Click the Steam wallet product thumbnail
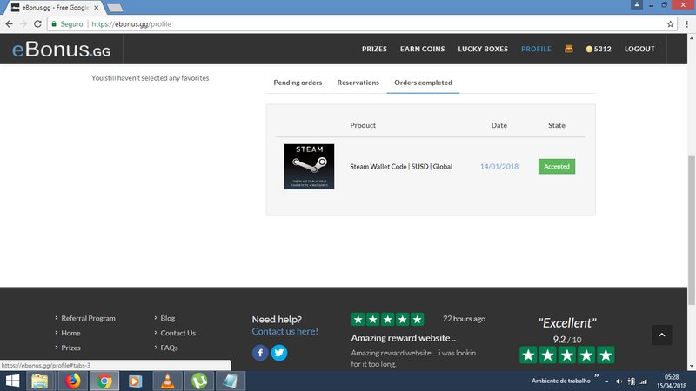 click(x=309, y=166)
